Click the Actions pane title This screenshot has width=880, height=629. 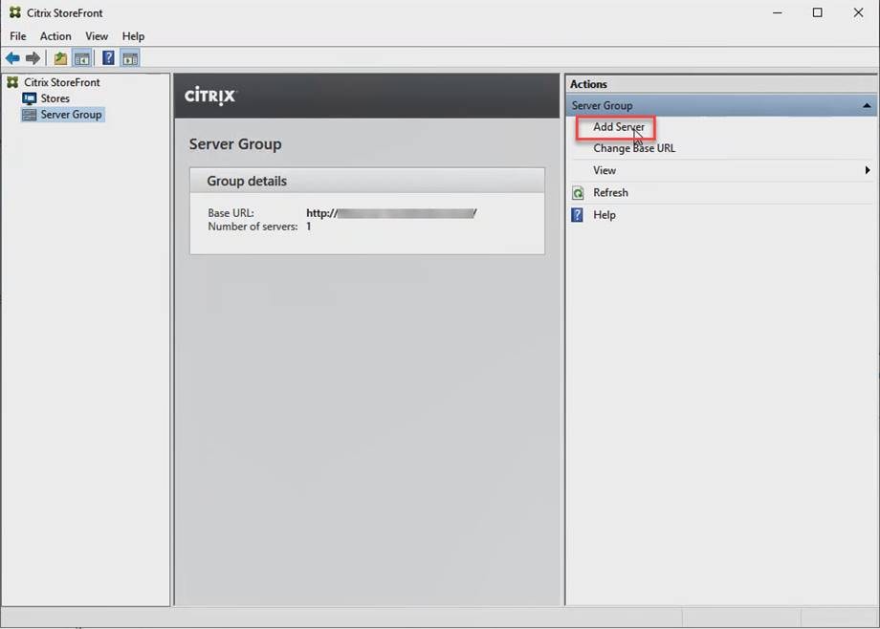pyautogui.click(x=588, y=84)
